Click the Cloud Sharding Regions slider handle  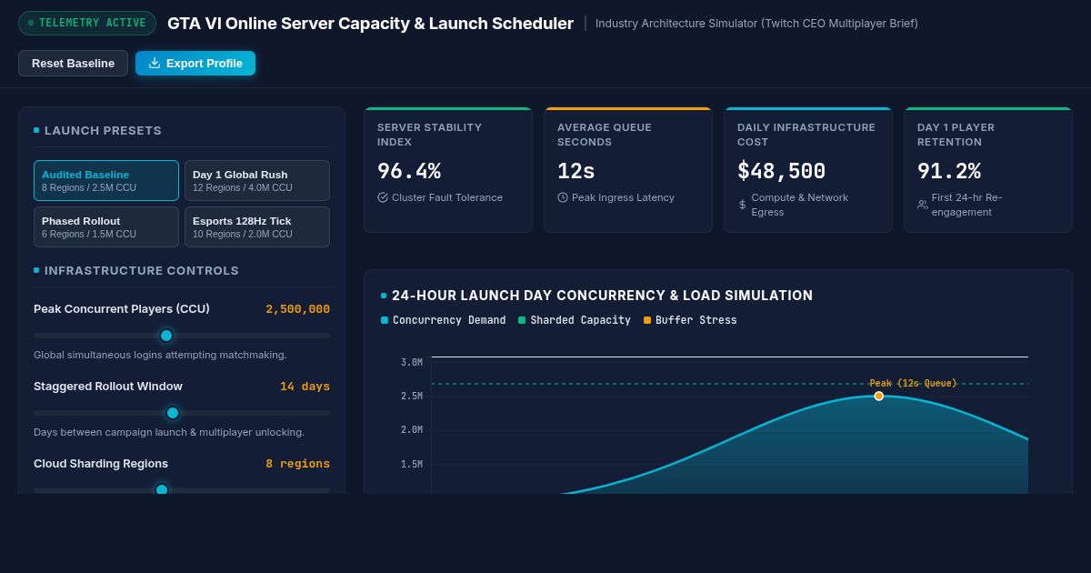click(162, 489)
